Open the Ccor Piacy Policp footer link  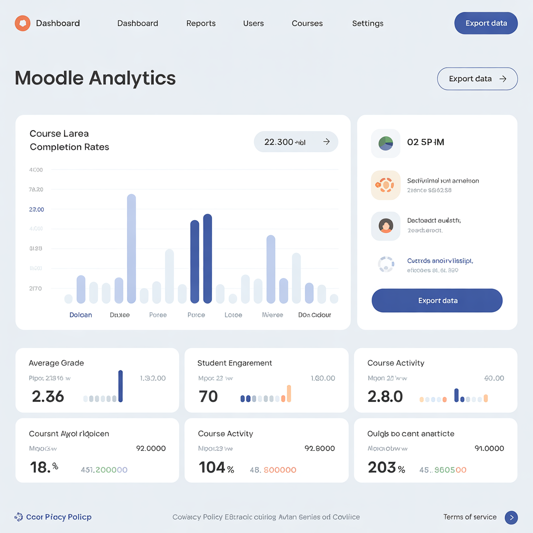pos(59,517)
